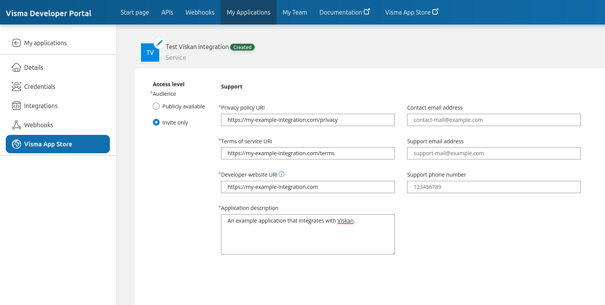Click the back arrow icon beside My applications
Screen dimensions: 605x305
tap(16, 43)
